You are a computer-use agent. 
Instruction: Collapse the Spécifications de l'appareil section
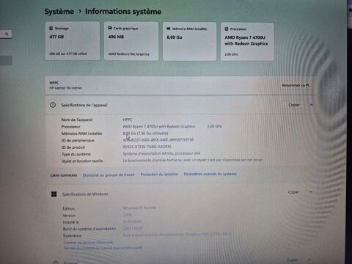point(311,105)
